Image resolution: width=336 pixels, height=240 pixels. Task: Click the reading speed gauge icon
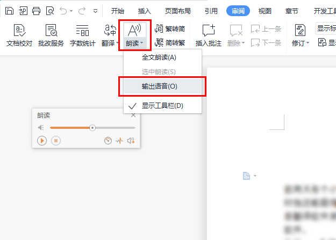tap(108, 141)
